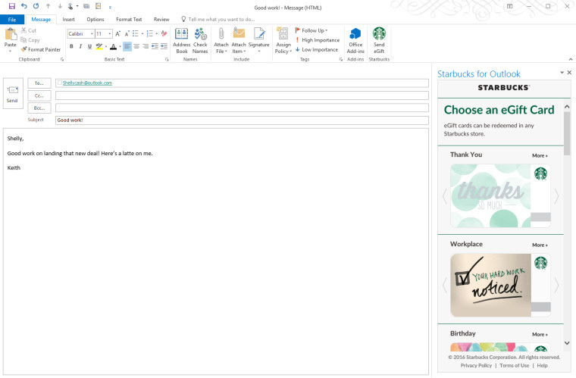Decrease the paragraph indent
This screenshot has width=576, height=378.
point(155,46)
